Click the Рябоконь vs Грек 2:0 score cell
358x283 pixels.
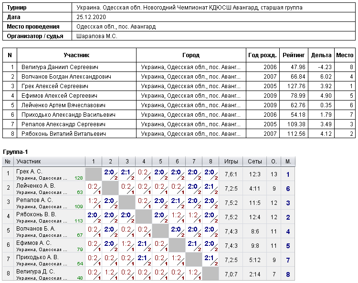[x=94, y=217]
